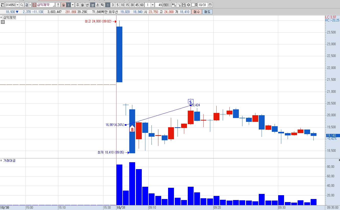Choose the 10-minute interval button
Screen dimensions: 340x210
point(122,5)
